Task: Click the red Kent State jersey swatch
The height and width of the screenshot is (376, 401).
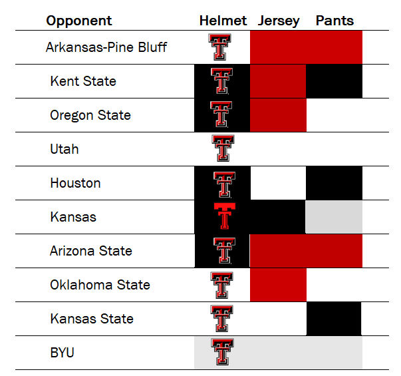Action: coord(278,81)
